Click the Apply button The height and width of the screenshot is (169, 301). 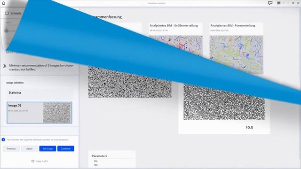(x=29, y=148)
